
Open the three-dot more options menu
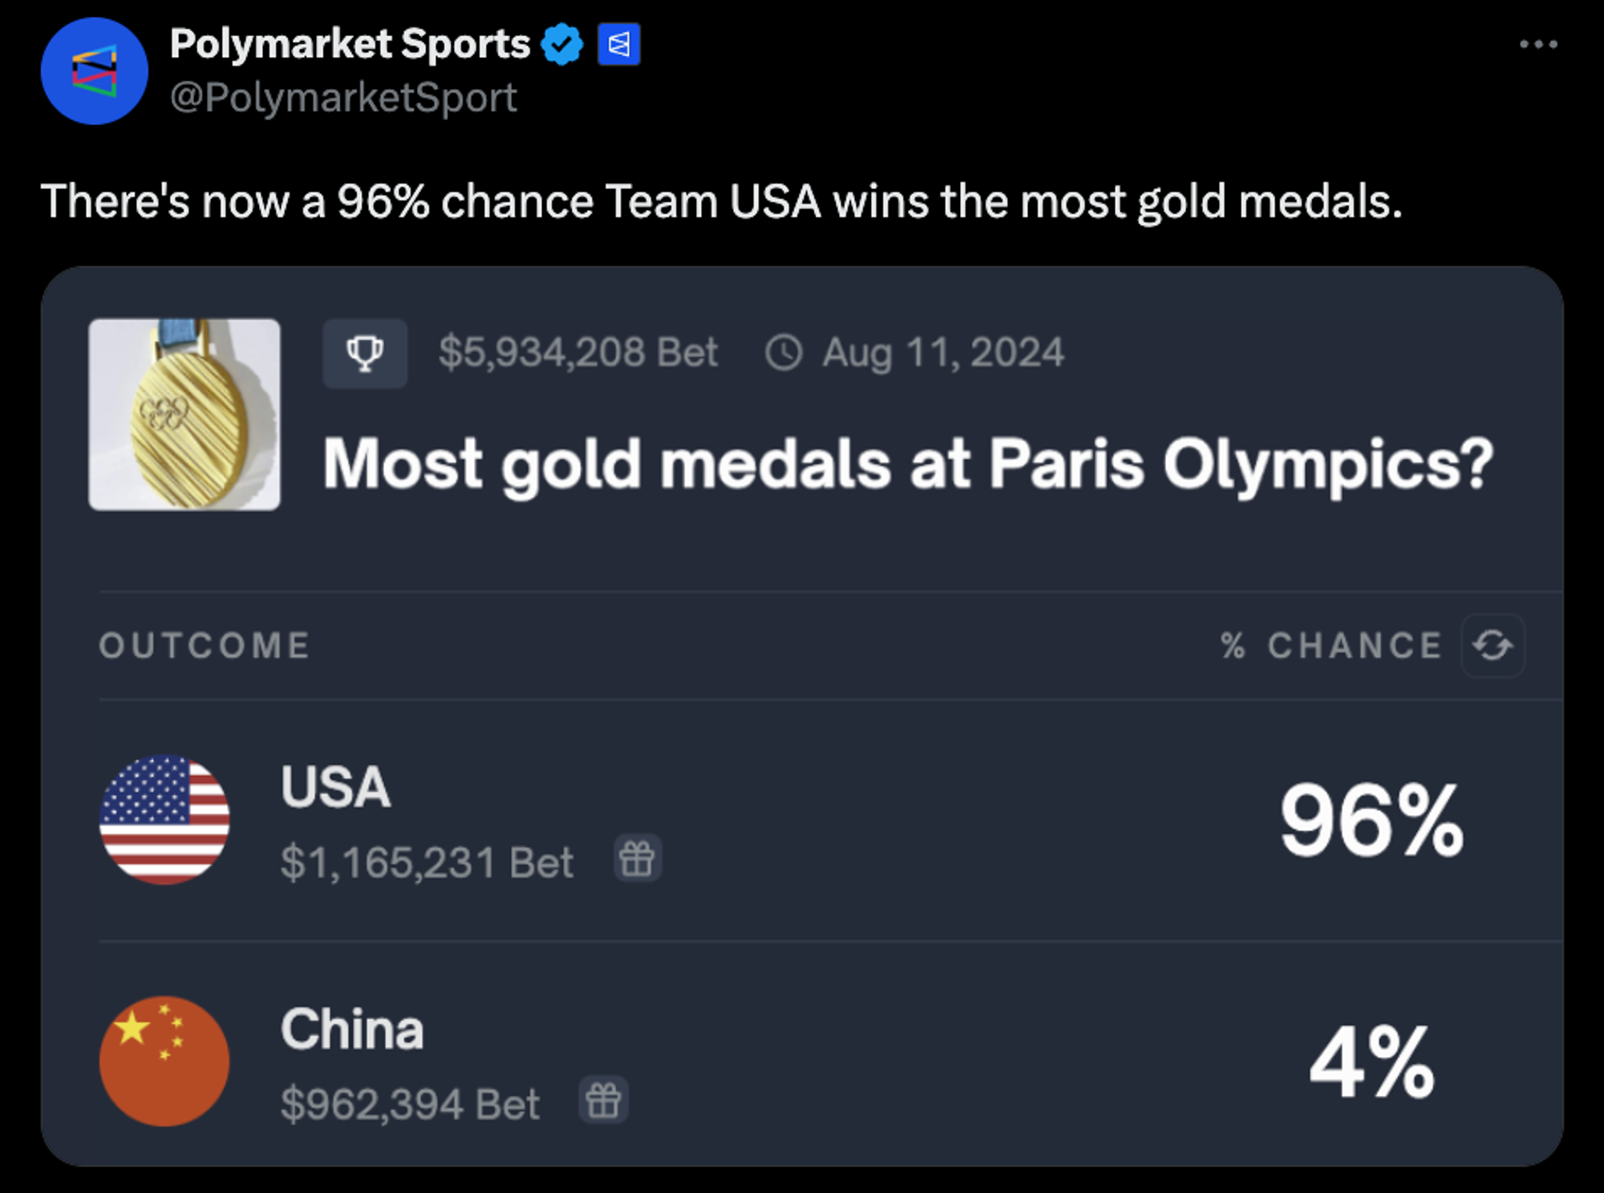(1538, 45)
